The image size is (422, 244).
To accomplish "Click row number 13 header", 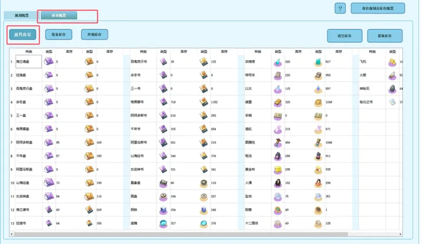I will [x=12, y=223].
